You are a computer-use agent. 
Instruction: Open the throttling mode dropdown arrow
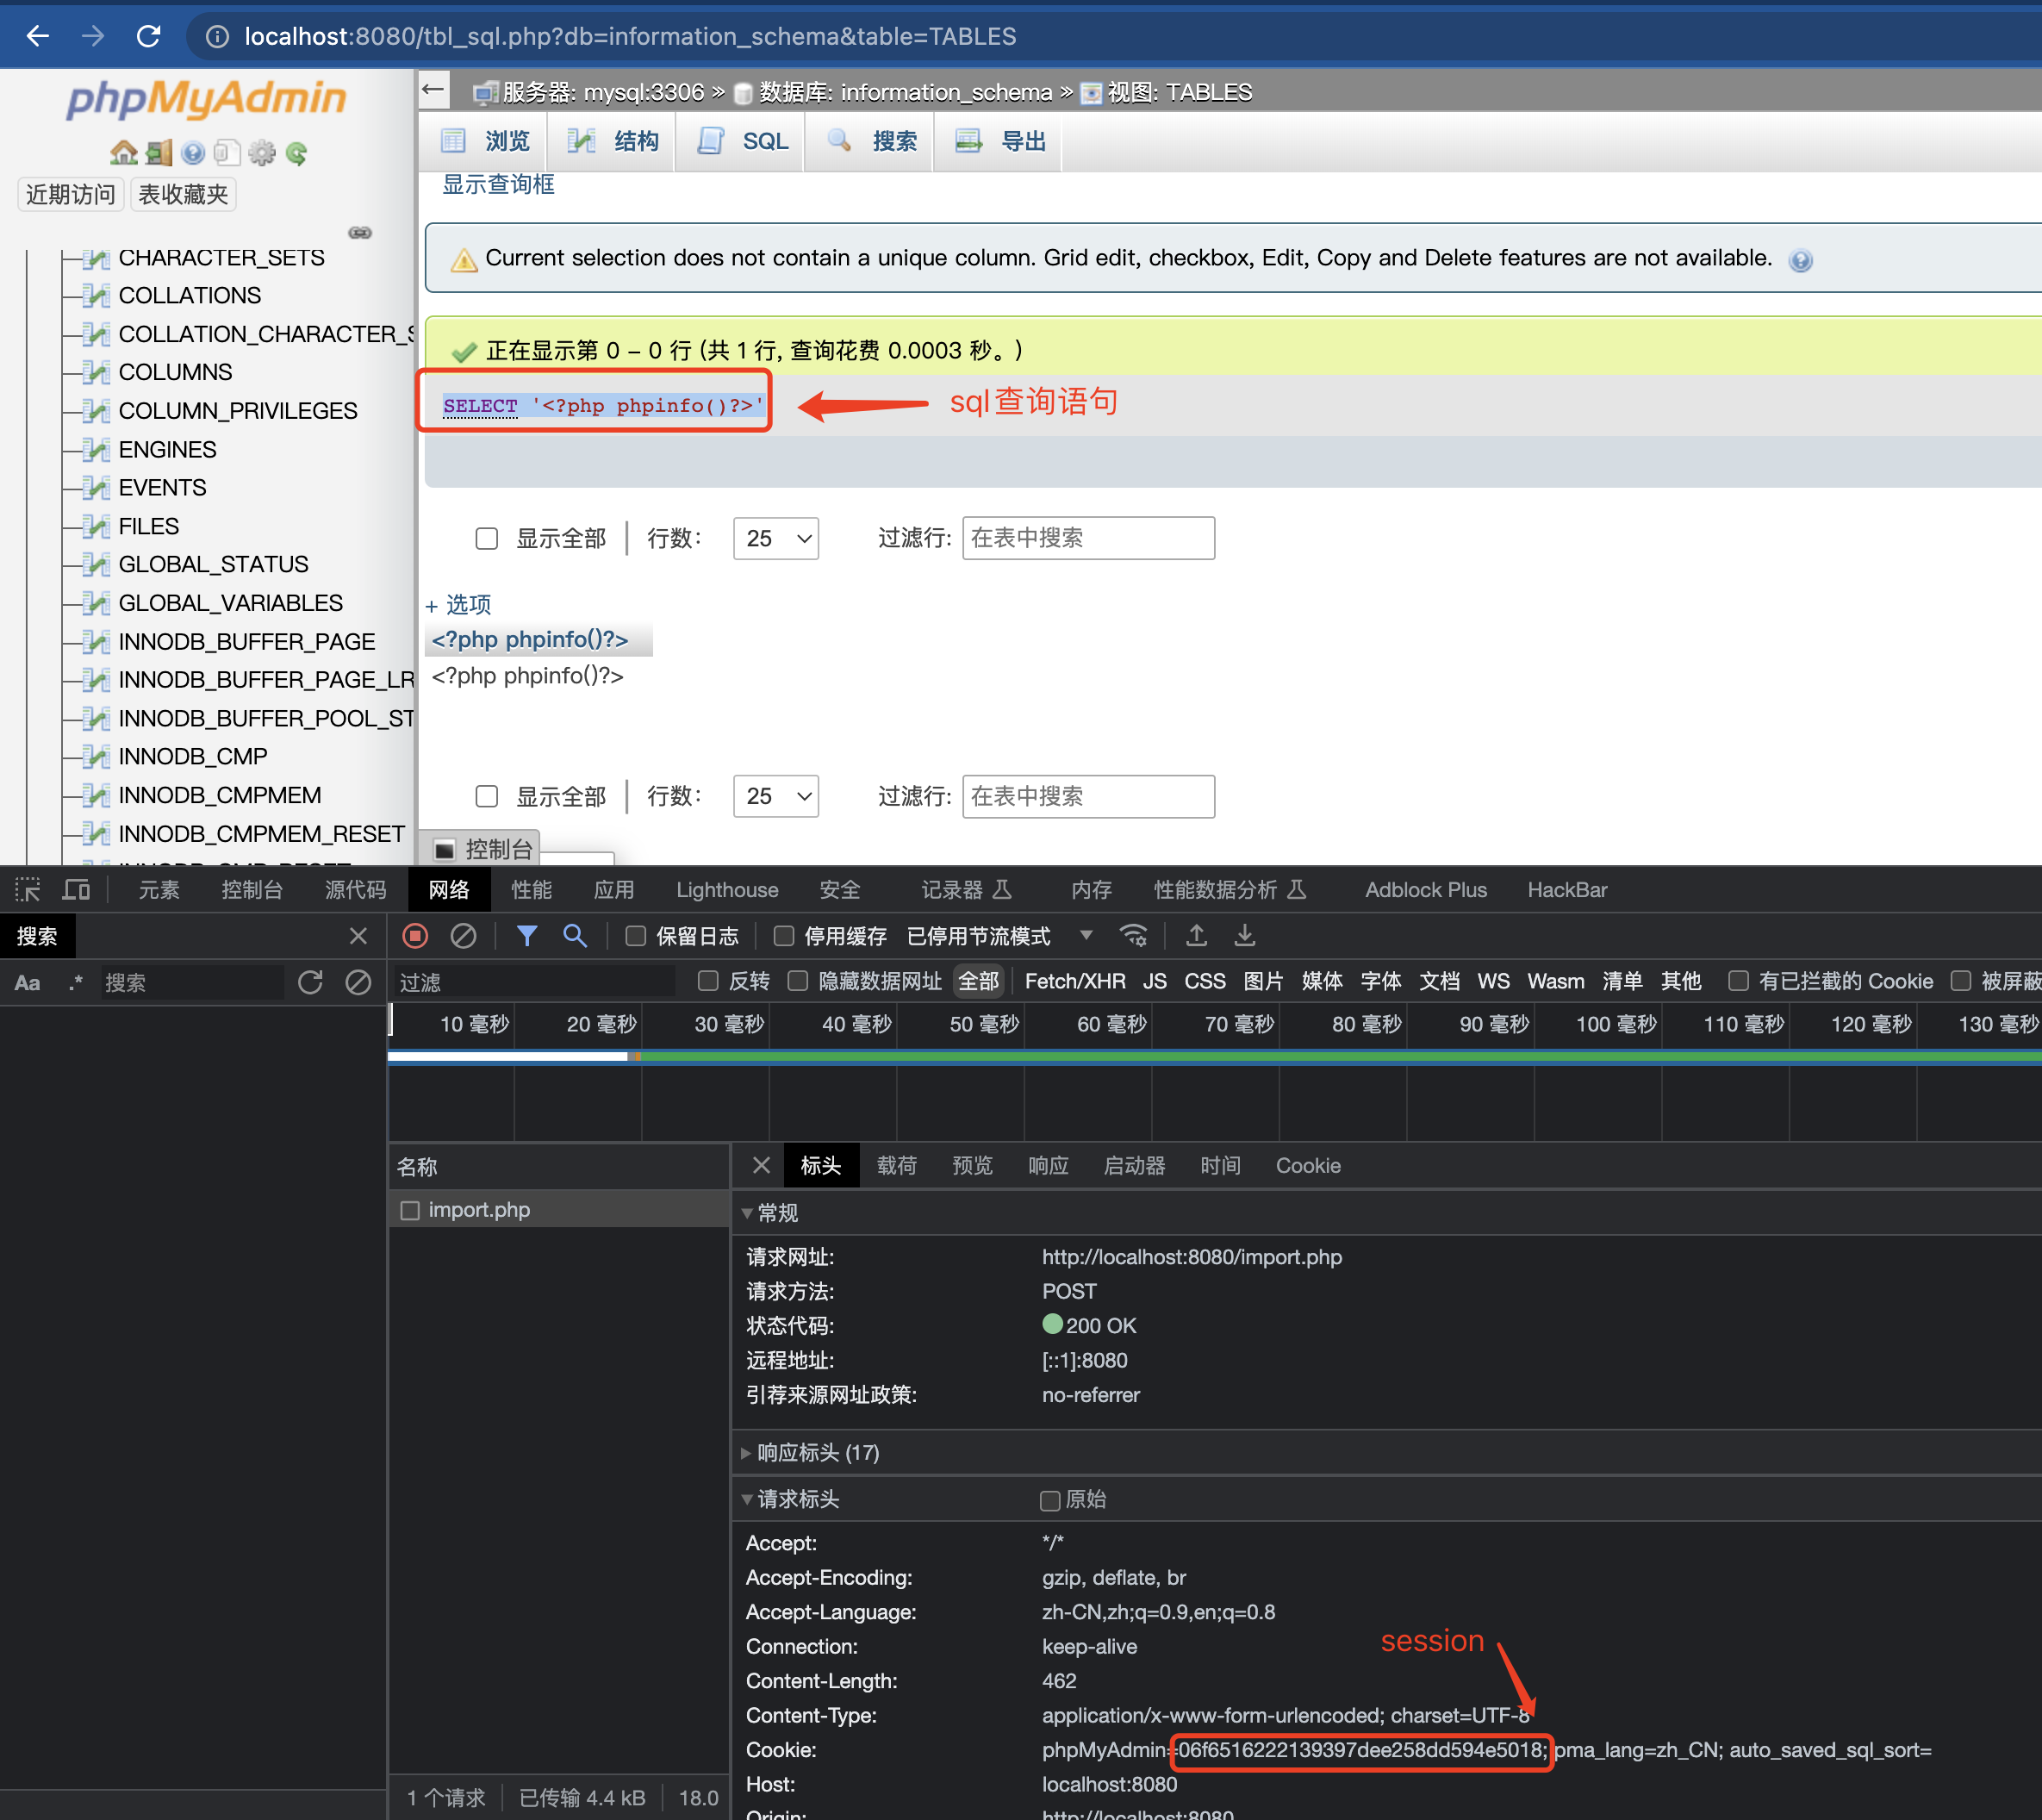coord(1086,936)
